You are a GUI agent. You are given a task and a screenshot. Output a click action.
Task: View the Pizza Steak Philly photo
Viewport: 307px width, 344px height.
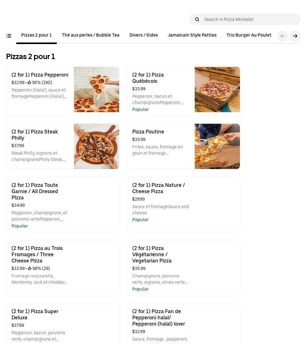(96, 146)
